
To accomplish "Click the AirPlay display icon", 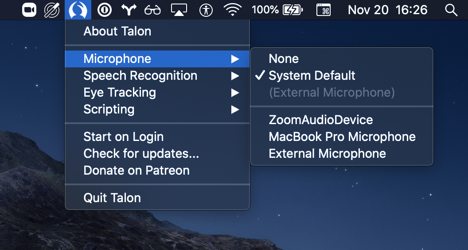I will (179, 10).
